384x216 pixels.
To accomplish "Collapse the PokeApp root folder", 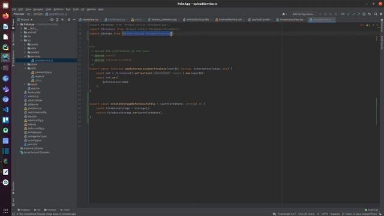I will pyautogui.click(x=18, y=25).
